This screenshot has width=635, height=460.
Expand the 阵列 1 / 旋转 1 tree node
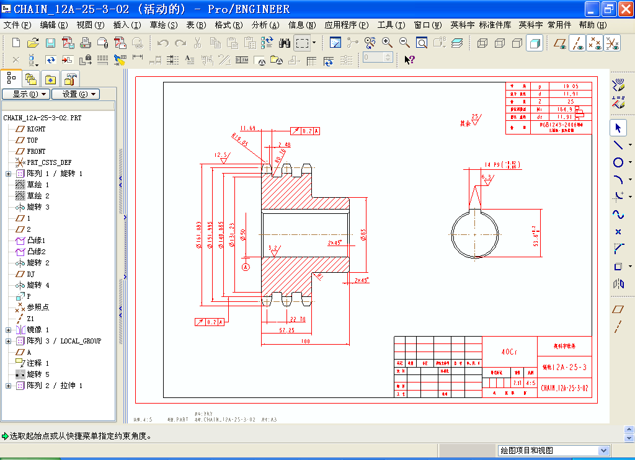point(9,174)
